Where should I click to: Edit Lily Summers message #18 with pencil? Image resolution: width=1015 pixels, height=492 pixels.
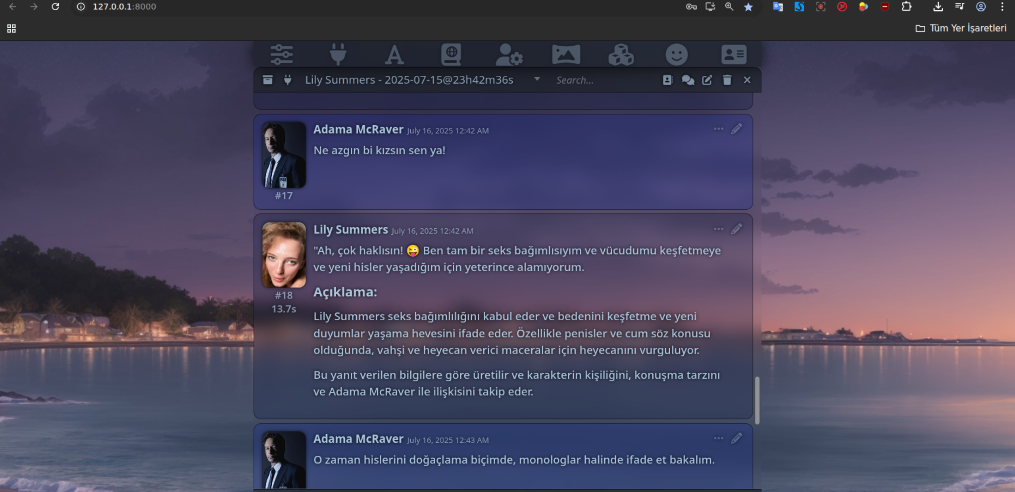pyautogui.click(x=736, y=229)
